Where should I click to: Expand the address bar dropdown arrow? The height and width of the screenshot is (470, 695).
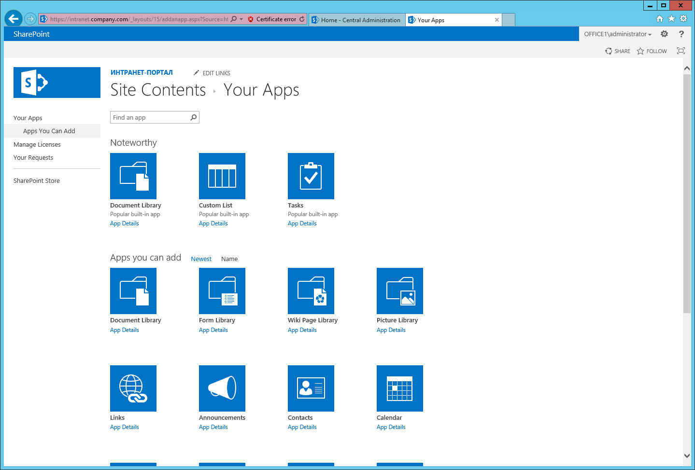point(241,19)
